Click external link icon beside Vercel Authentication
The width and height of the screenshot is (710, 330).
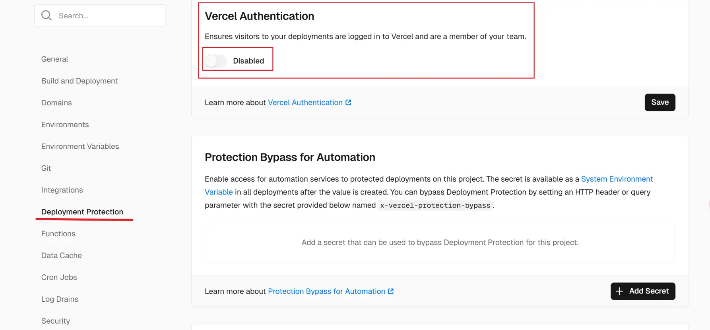(348, 103)
